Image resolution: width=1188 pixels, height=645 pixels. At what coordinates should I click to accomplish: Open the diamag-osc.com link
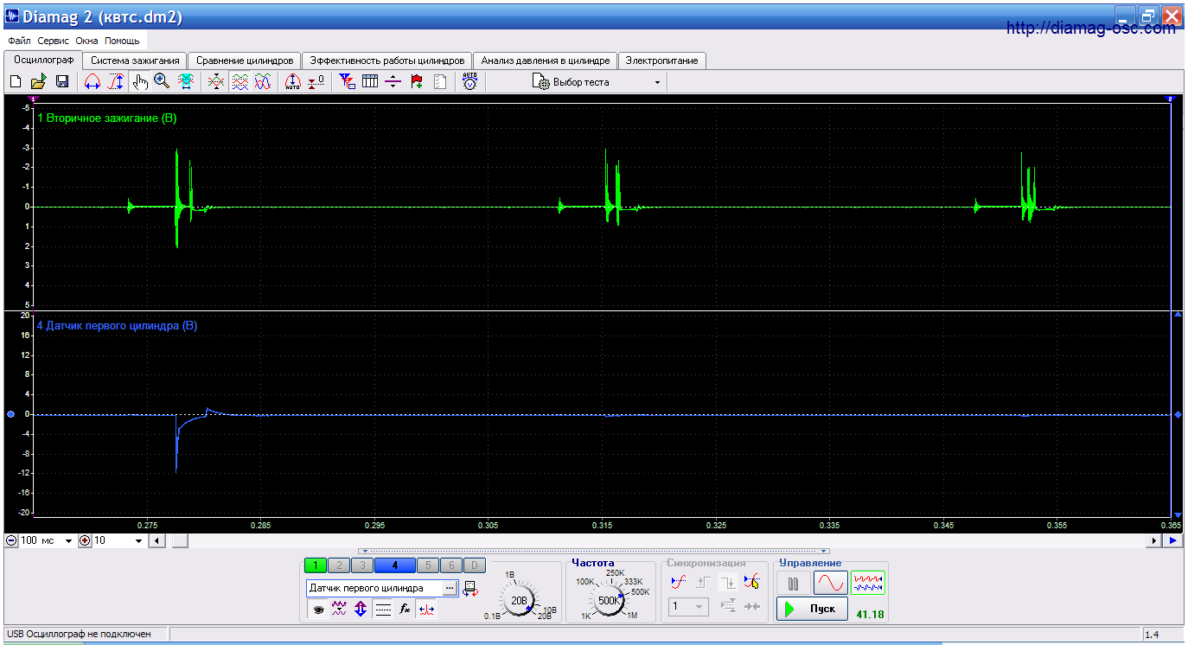[1092, 29]
